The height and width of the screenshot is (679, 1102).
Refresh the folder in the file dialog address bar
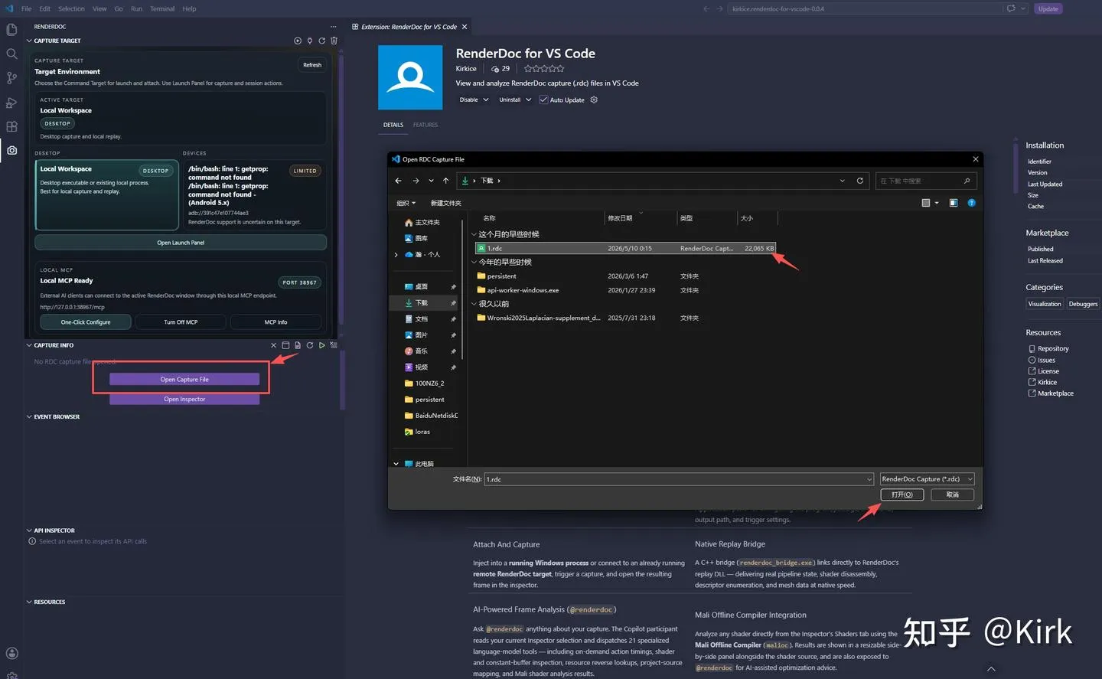[x=860, y=181]
